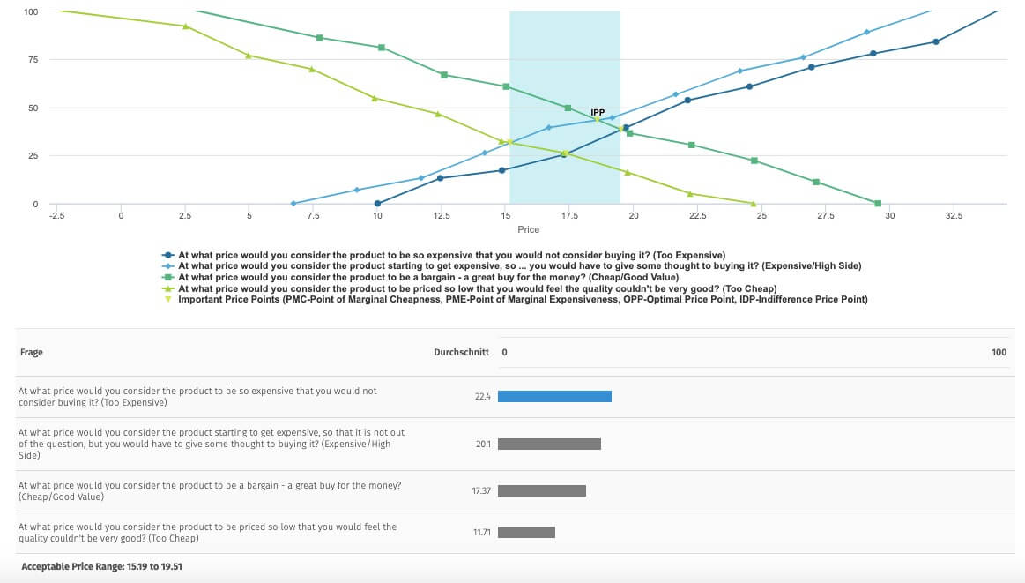
Task: Click the blue 22.4 average bar
Action: pos(554,397)
